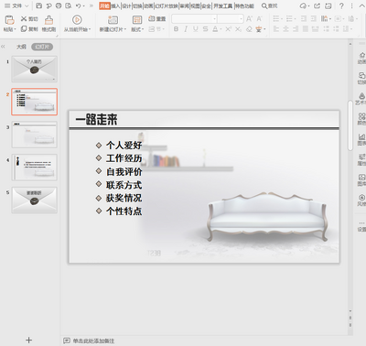Expand quick access toolbar overflow chevrons
This screenshot has height=346, width=366.
91,5
